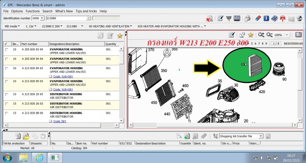The image size is (306, 163).
Task: Open File Explorer folder in the taskbar
Action: click(24, 158)
